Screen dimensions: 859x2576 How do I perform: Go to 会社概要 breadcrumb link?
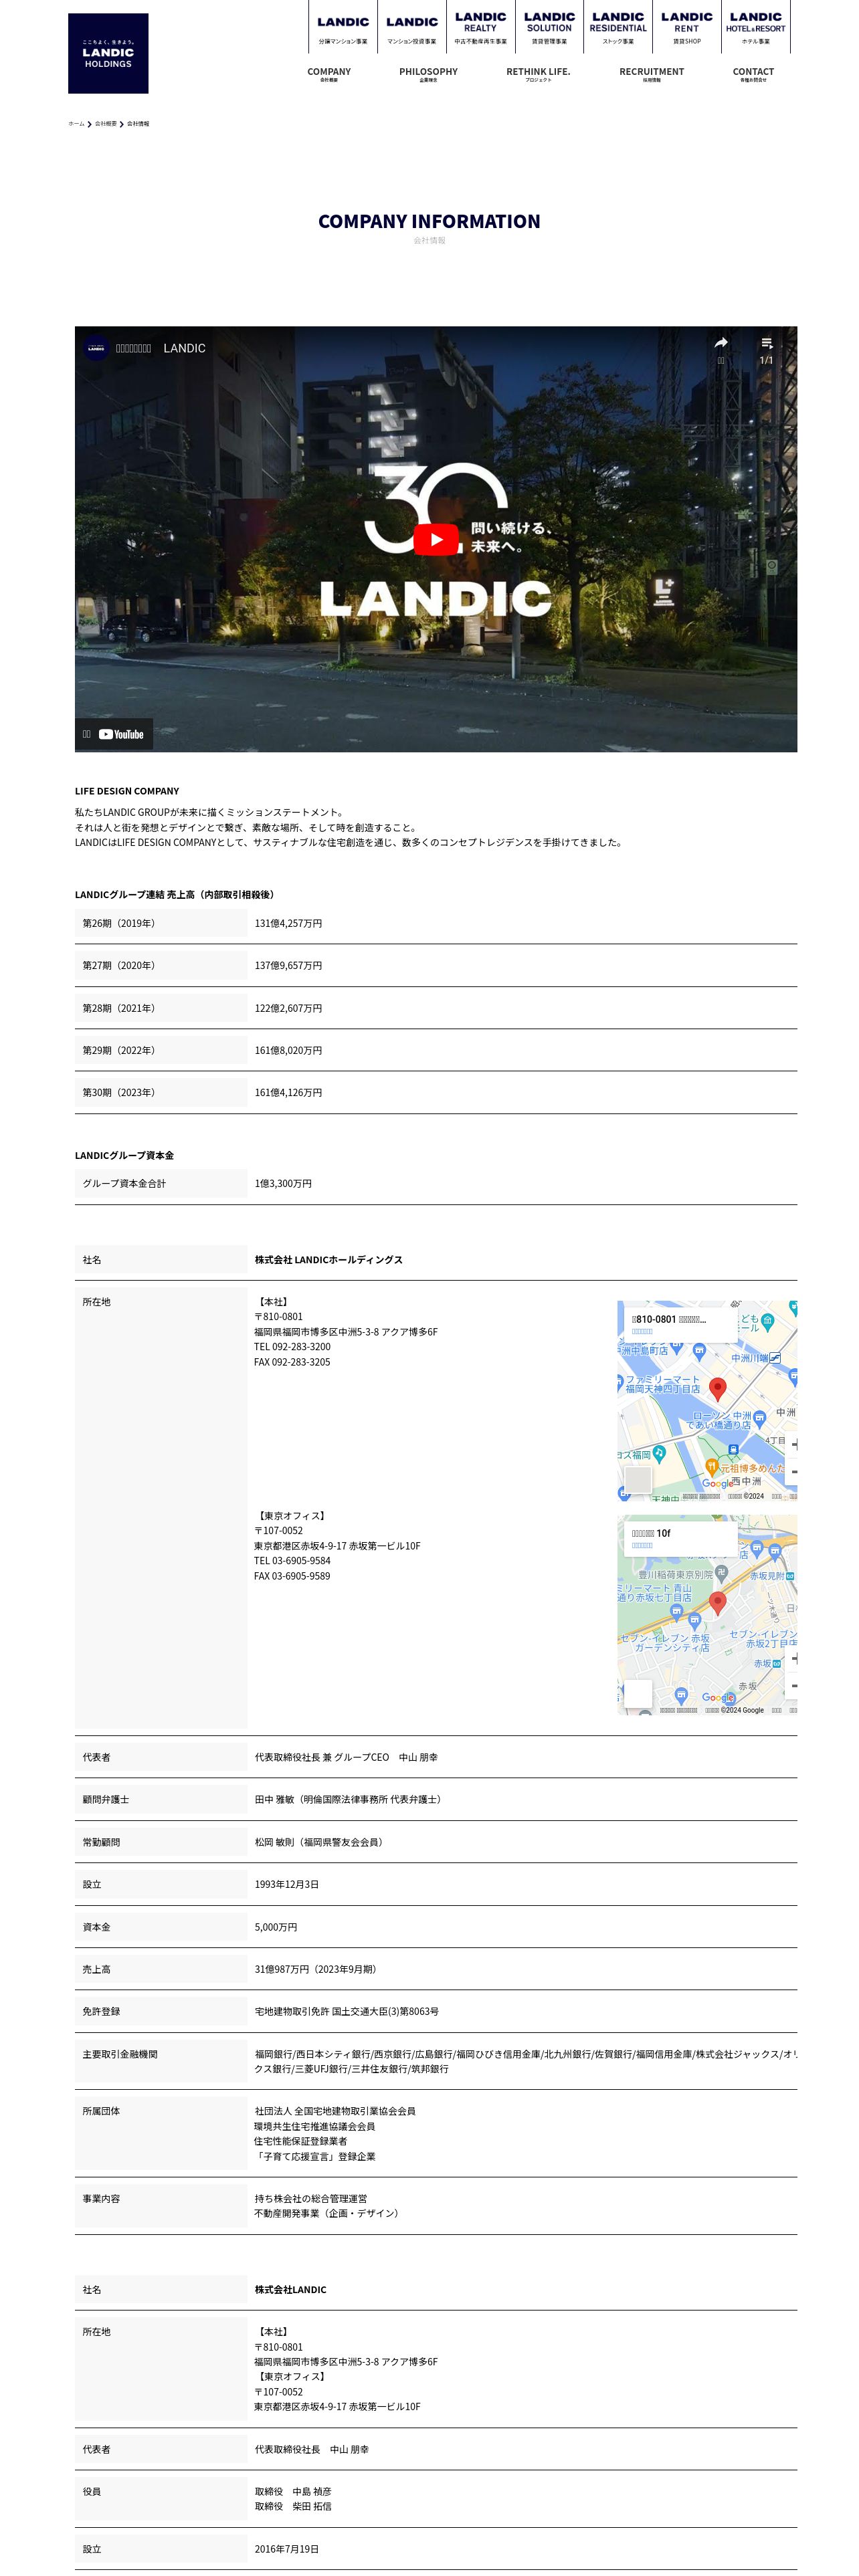tap(105, 124)
